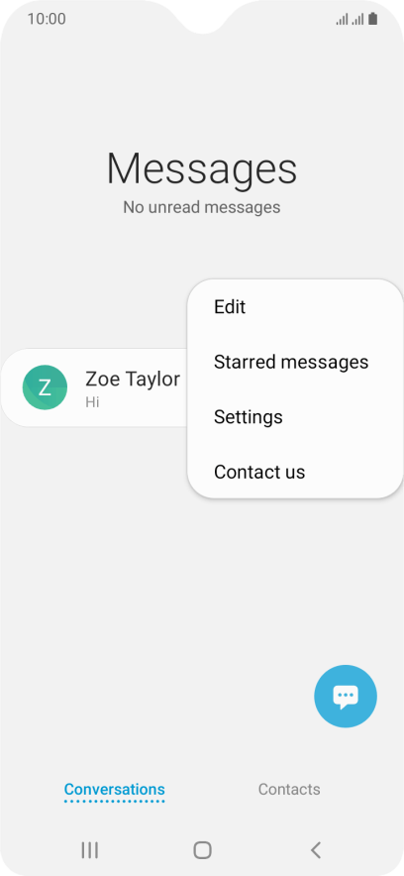Tap the recent apps navigation icon
Viewport: 404px width, 876px height.
click(x=89, y=850)
